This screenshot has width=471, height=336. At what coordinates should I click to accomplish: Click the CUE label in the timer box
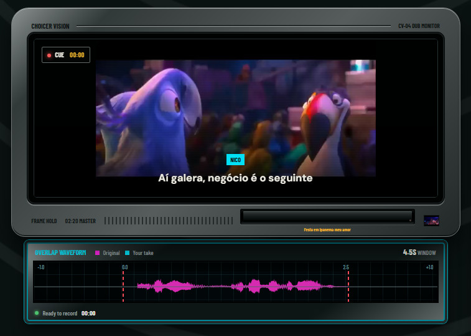pyautogui.click(x=60, y=55)
